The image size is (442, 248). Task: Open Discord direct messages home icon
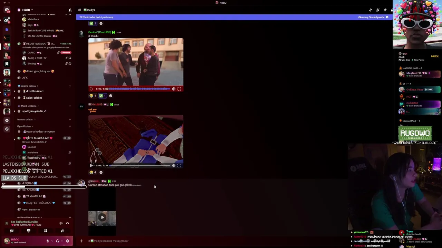[7, 10]
